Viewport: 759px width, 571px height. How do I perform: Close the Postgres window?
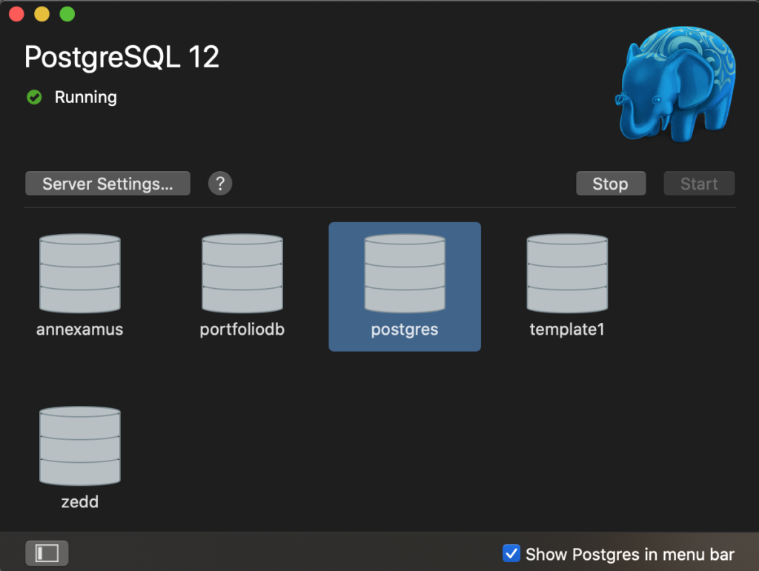[x=16, y=14]
